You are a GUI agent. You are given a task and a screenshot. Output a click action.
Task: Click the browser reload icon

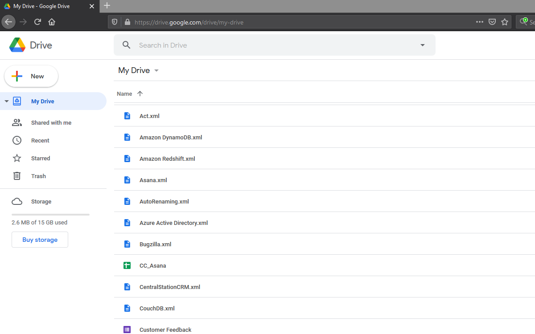click(x=38, y=22)
